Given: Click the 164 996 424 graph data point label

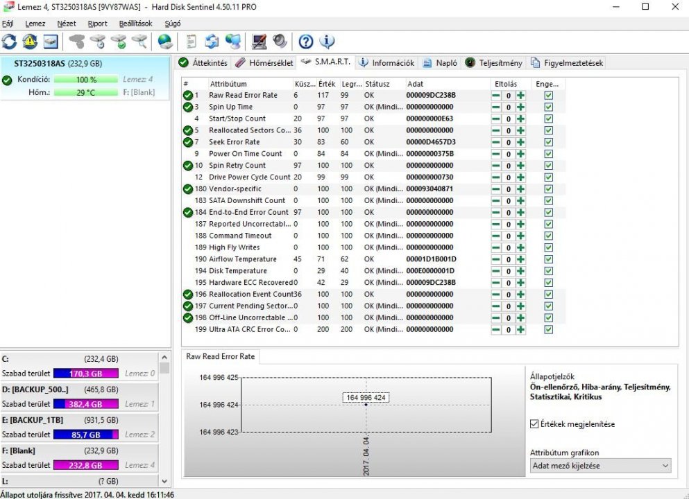Looking at the screenshot, I should pos(366,397).
